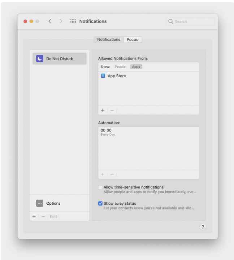Uncheck Show away status checkbox
Viewport: 234px width, 260px height.
pyautogui.click(x=100, y=203)
